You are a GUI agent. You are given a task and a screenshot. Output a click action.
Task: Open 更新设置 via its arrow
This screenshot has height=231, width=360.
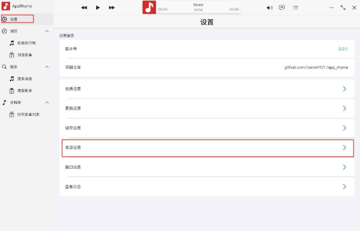pos(344,108)
